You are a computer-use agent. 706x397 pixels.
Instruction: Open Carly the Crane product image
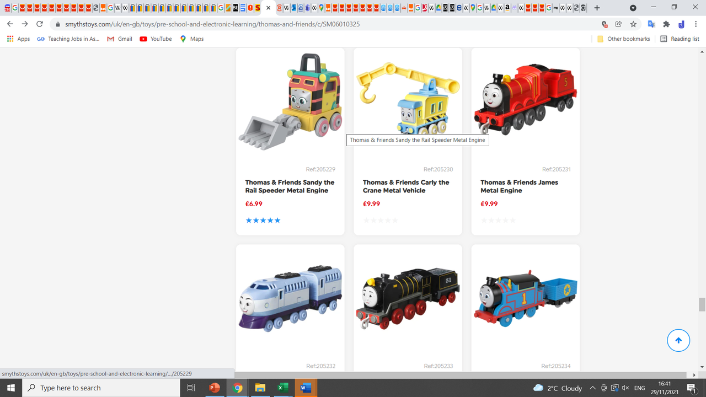(x=408, y=98)
